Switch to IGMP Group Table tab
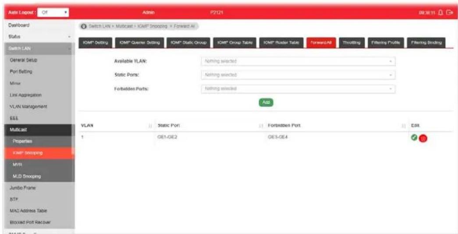 click(234, 43)
